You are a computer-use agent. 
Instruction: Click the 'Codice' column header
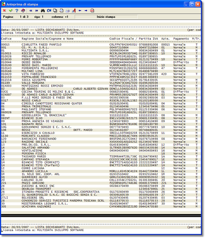(x=6, y=39)
